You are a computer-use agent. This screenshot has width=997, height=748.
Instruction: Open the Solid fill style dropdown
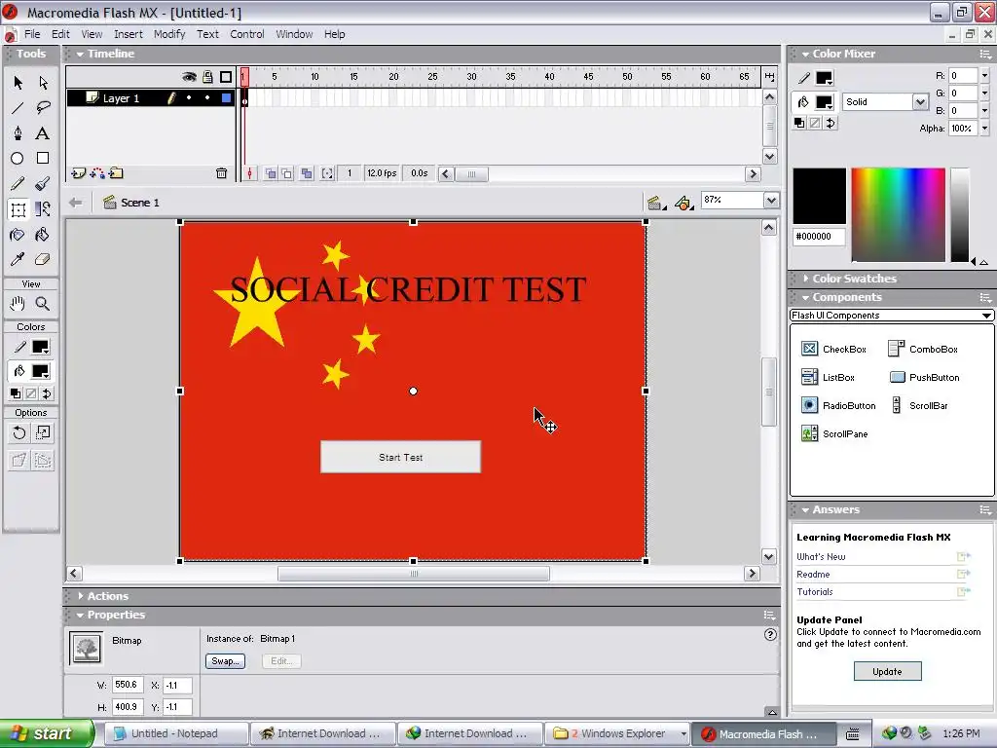tap(919, 101)
